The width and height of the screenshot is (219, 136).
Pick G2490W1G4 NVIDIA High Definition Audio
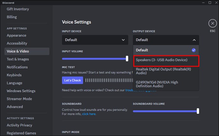coord(166,84)
